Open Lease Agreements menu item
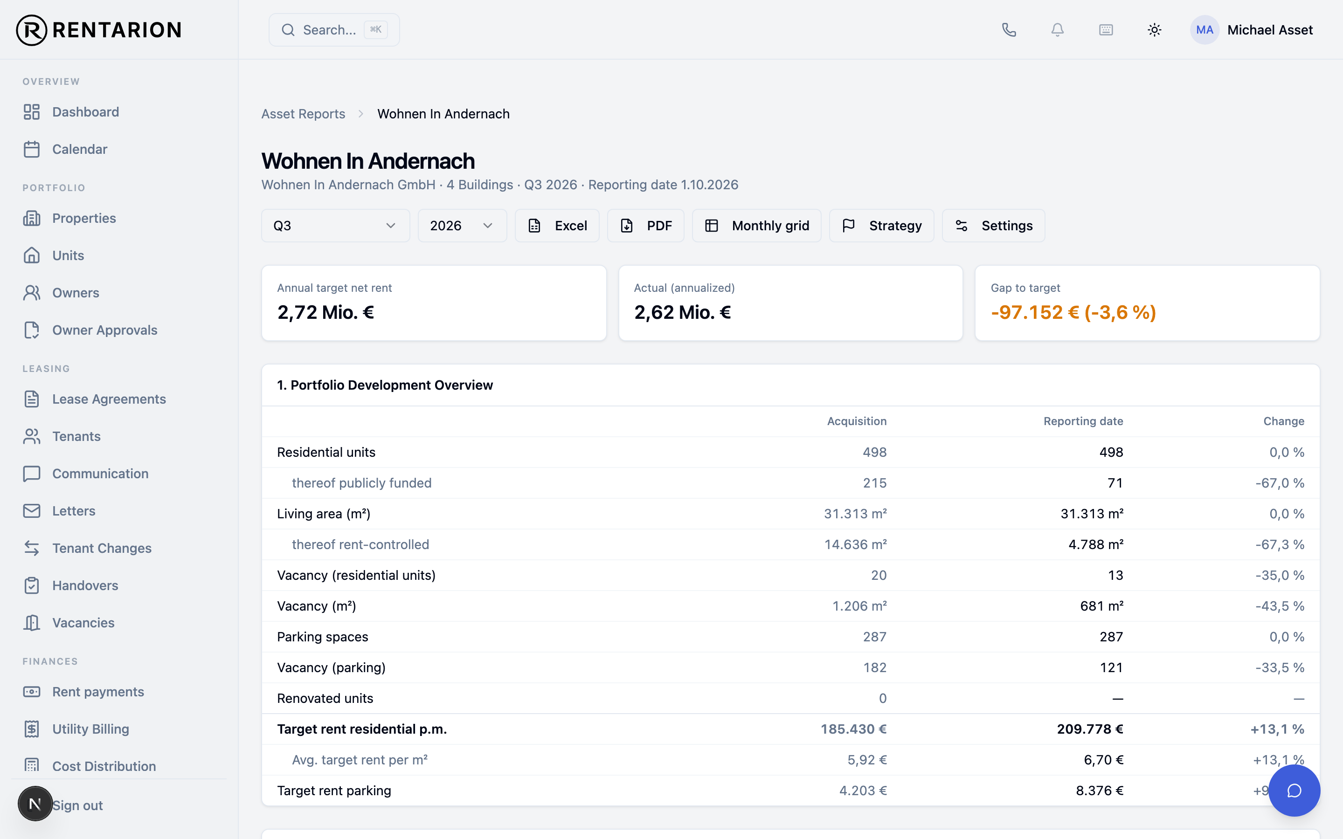Screen dimensions: 1343x839 pyautogui.click(x=109, y=399)
